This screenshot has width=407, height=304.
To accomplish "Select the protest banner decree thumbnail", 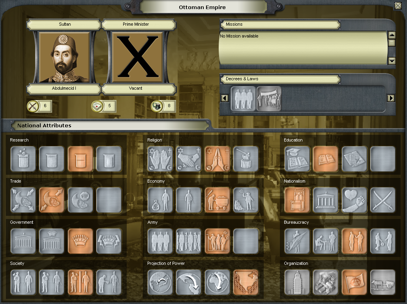I will 269,98.
